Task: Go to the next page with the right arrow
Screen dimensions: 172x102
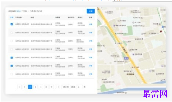Action: [57, 87]
